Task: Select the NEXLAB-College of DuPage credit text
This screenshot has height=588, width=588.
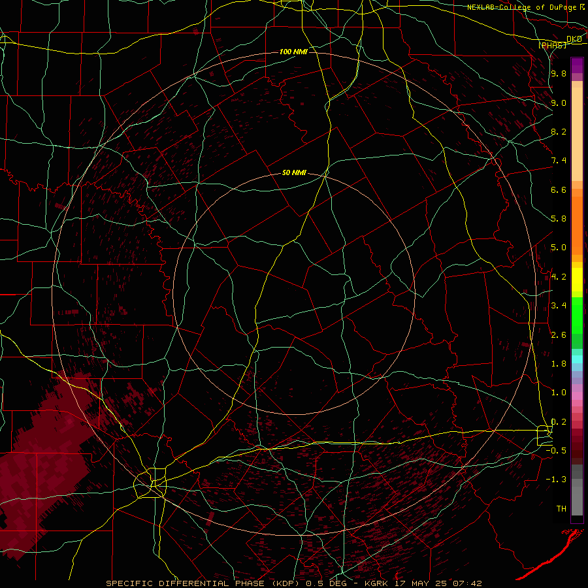Action: click(x=521, y=7)
